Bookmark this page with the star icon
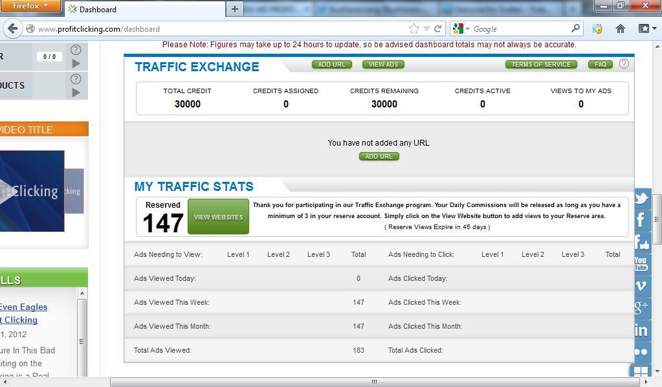The height and width of the screenshot is (387, 662). coord(414,28)
